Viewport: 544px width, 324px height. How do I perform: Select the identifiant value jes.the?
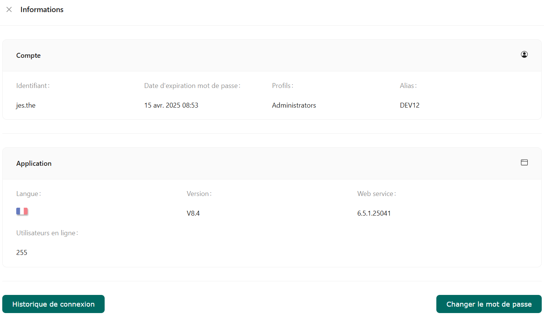point(26,105)
